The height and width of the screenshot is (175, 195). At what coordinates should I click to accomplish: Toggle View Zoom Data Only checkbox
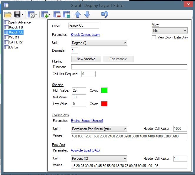pyautogui.click(x=154, y=37)
